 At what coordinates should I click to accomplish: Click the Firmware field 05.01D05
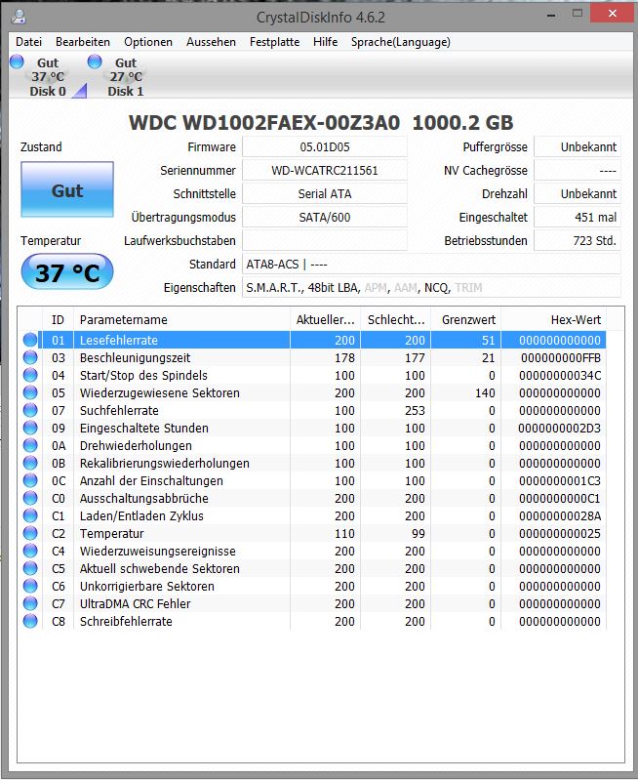coord(325,146)
